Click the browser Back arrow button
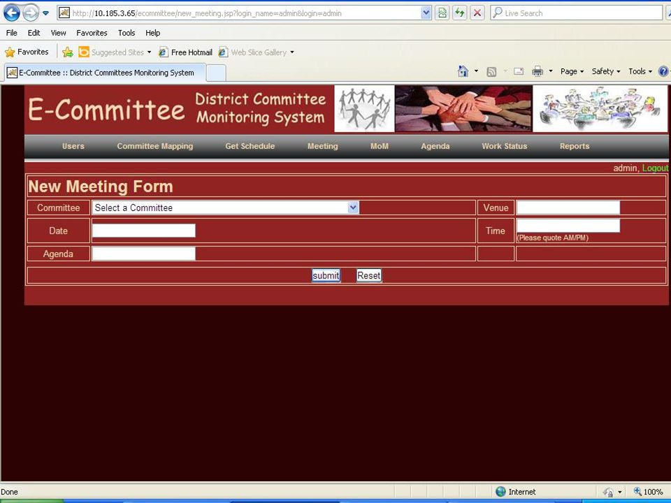 coord(12,13)
